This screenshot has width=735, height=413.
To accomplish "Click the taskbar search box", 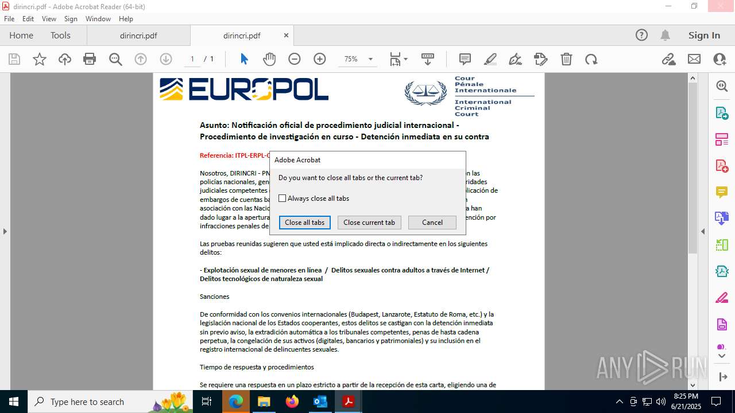I will [x=111, y=402].
